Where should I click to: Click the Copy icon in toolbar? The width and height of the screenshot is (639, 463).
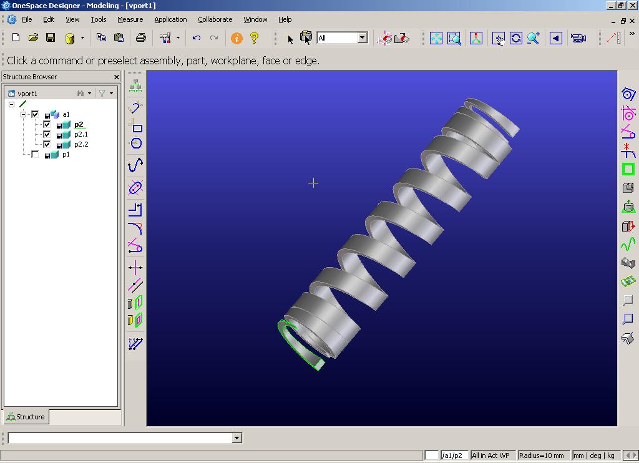pos(101,38)
